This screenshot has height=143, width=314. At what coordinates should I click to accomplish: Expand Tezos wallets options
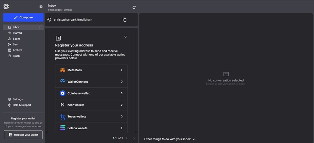pos(122,116)
